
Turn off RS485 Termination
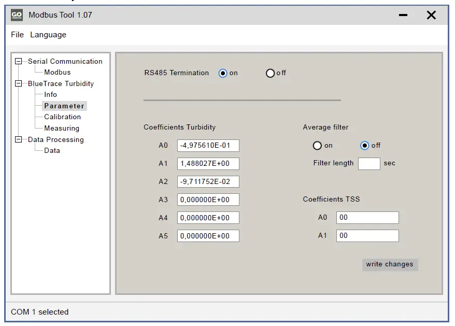tap(269, 73)
